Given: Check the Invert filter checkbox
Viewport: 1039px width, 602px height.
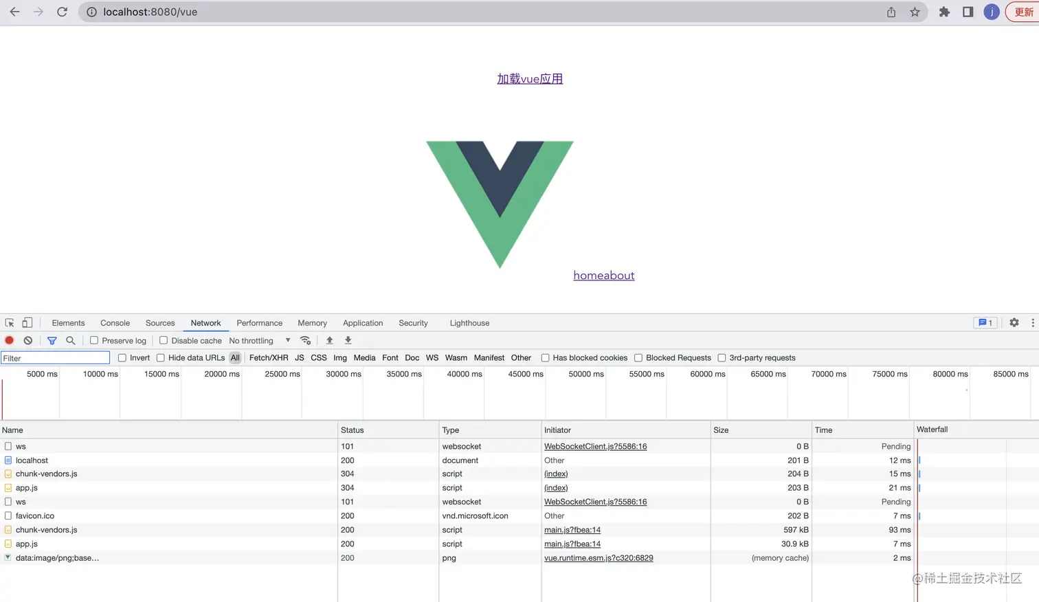Looking at the screenshot, I should (x=122, y=357).
